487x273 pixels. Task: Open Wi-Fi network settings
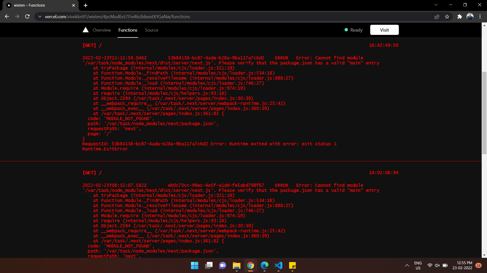[x=430, y=265]
